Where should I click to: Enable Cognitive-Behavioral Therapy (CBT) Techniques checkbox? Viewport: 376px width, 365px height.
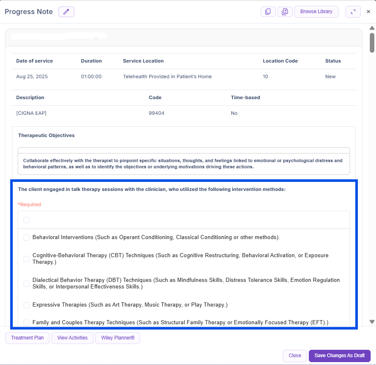tap(27, 259)
